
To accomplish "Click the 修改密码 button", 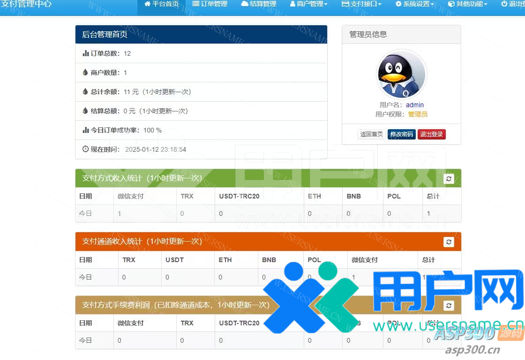I will point(401,134).
